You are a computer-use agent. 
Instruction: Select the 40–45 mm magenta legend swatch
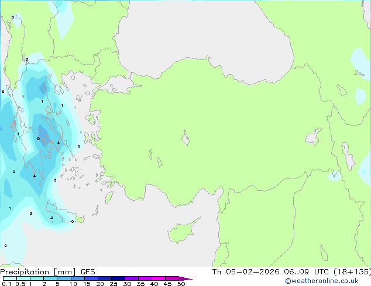[x=159, y=278]
